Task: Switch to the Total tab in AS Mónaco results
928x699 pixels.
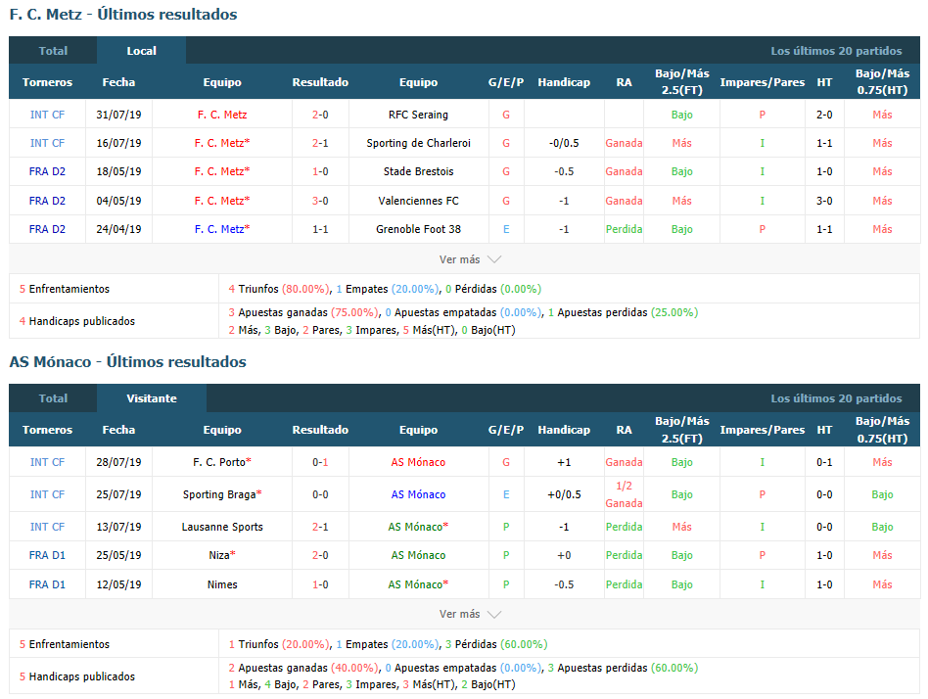Action: [53, 398]
